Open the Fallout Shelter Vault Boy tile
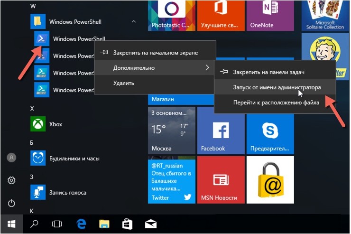The width and height of the screenshot is (351, 234). click(325, 47)
